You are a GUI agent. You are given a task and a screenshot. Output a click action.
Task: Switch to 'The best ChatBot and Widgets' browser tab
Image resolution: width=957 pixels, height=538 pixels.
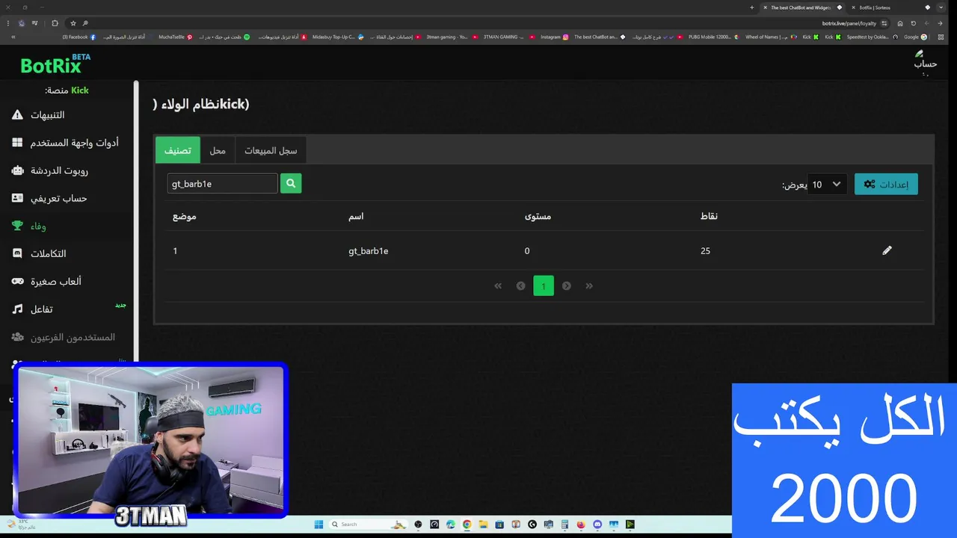[801, 7]
